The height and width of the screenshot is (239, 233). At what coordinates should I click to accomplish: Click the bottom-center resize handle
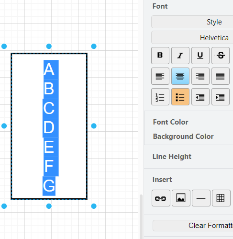[x=49, y=206]
